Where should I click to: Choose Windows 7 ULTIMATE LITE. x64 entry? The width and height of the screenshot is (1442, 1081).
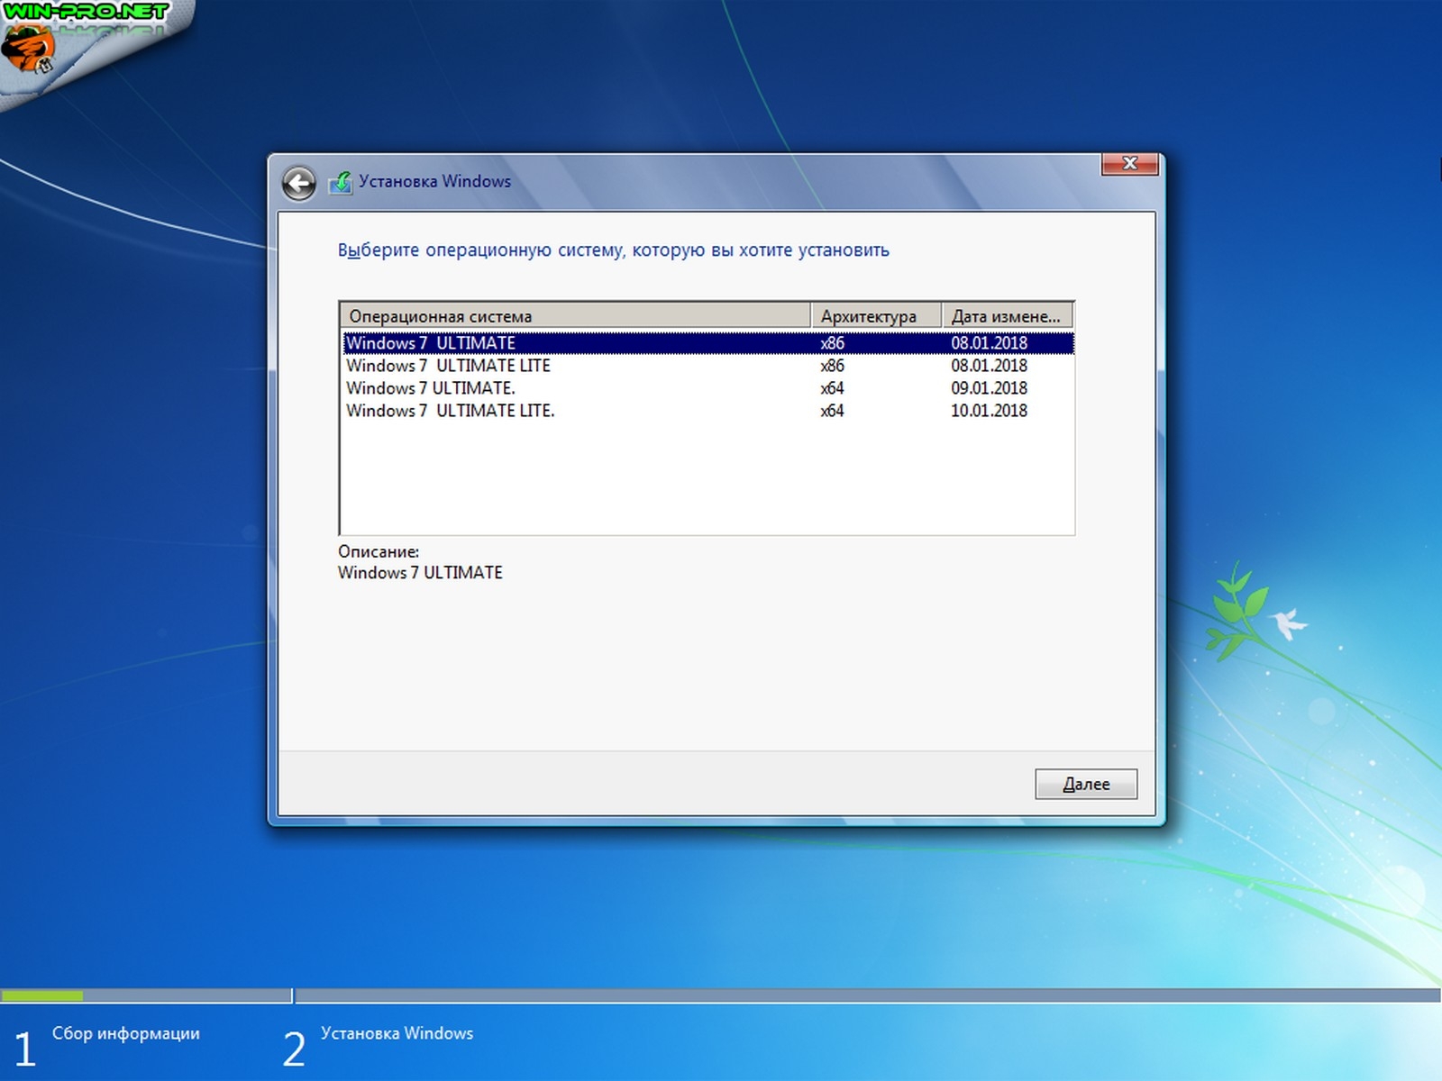pyautogui.click(x=708, y=411)
